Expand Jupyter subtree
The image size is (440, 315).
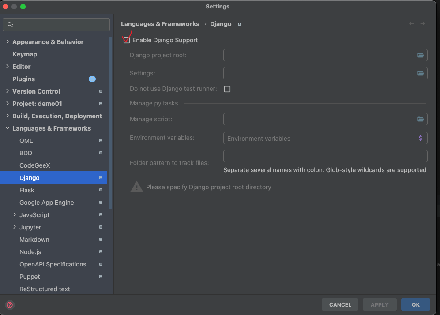(x=15, y=227)
